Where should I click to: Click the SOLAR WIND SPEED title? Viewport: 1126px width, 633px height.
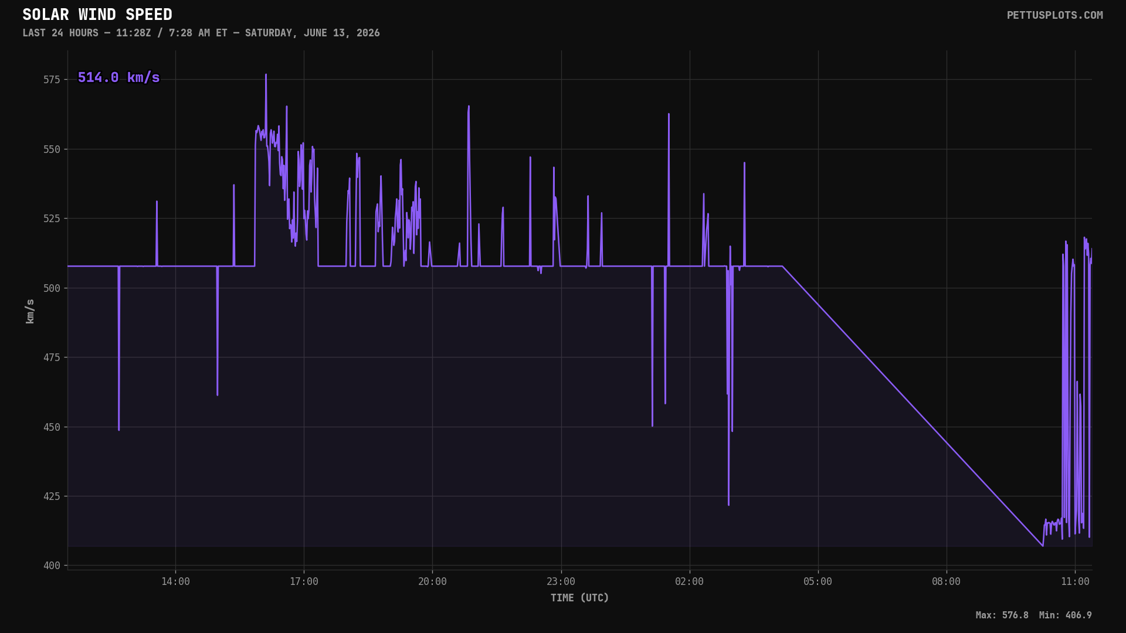pos(97,15)
